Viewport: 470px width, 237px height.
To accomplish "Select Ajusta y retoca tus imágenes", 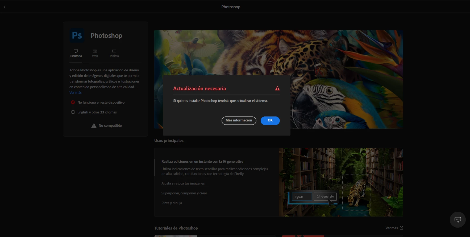I will coord(183,183).
